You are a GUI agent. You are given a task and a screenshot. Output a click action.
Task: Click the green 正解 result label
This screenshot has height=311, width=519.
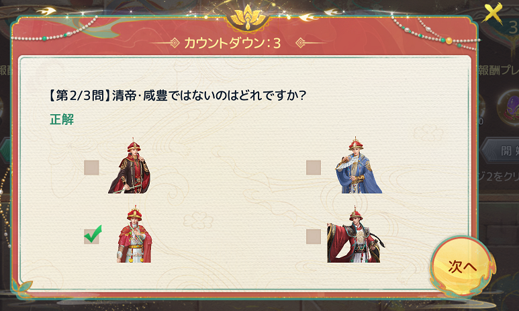(62, 120)
